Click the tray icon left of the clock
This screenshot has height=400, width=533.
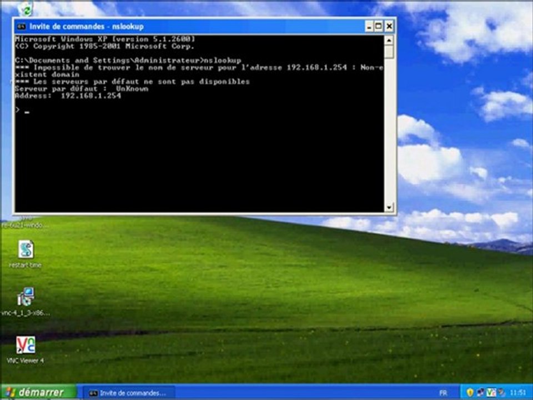pos(501,393)
